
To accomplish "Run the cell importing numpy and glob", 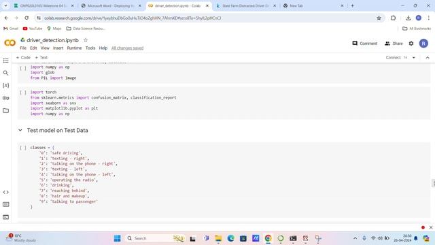I will coord(23,68).
